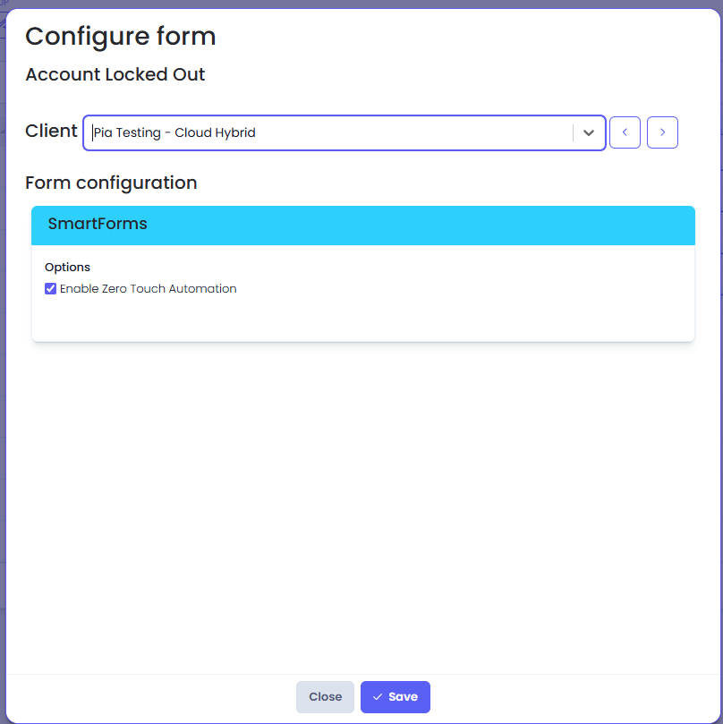Viewport: 723px width, 724px height.
Task: Collapse the SmartForms section header
Action: click(362, 225)
